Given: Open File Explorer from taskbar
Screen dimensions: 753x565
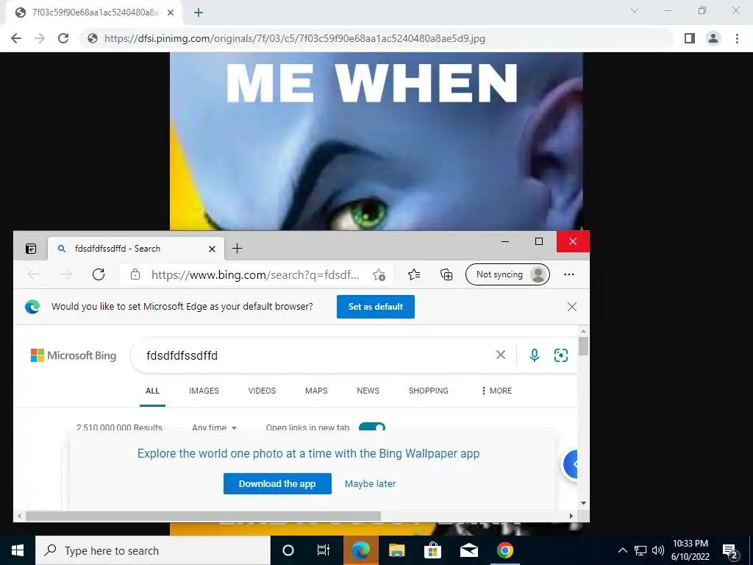Looking at the screenshot, I should (x=396, y=550).
